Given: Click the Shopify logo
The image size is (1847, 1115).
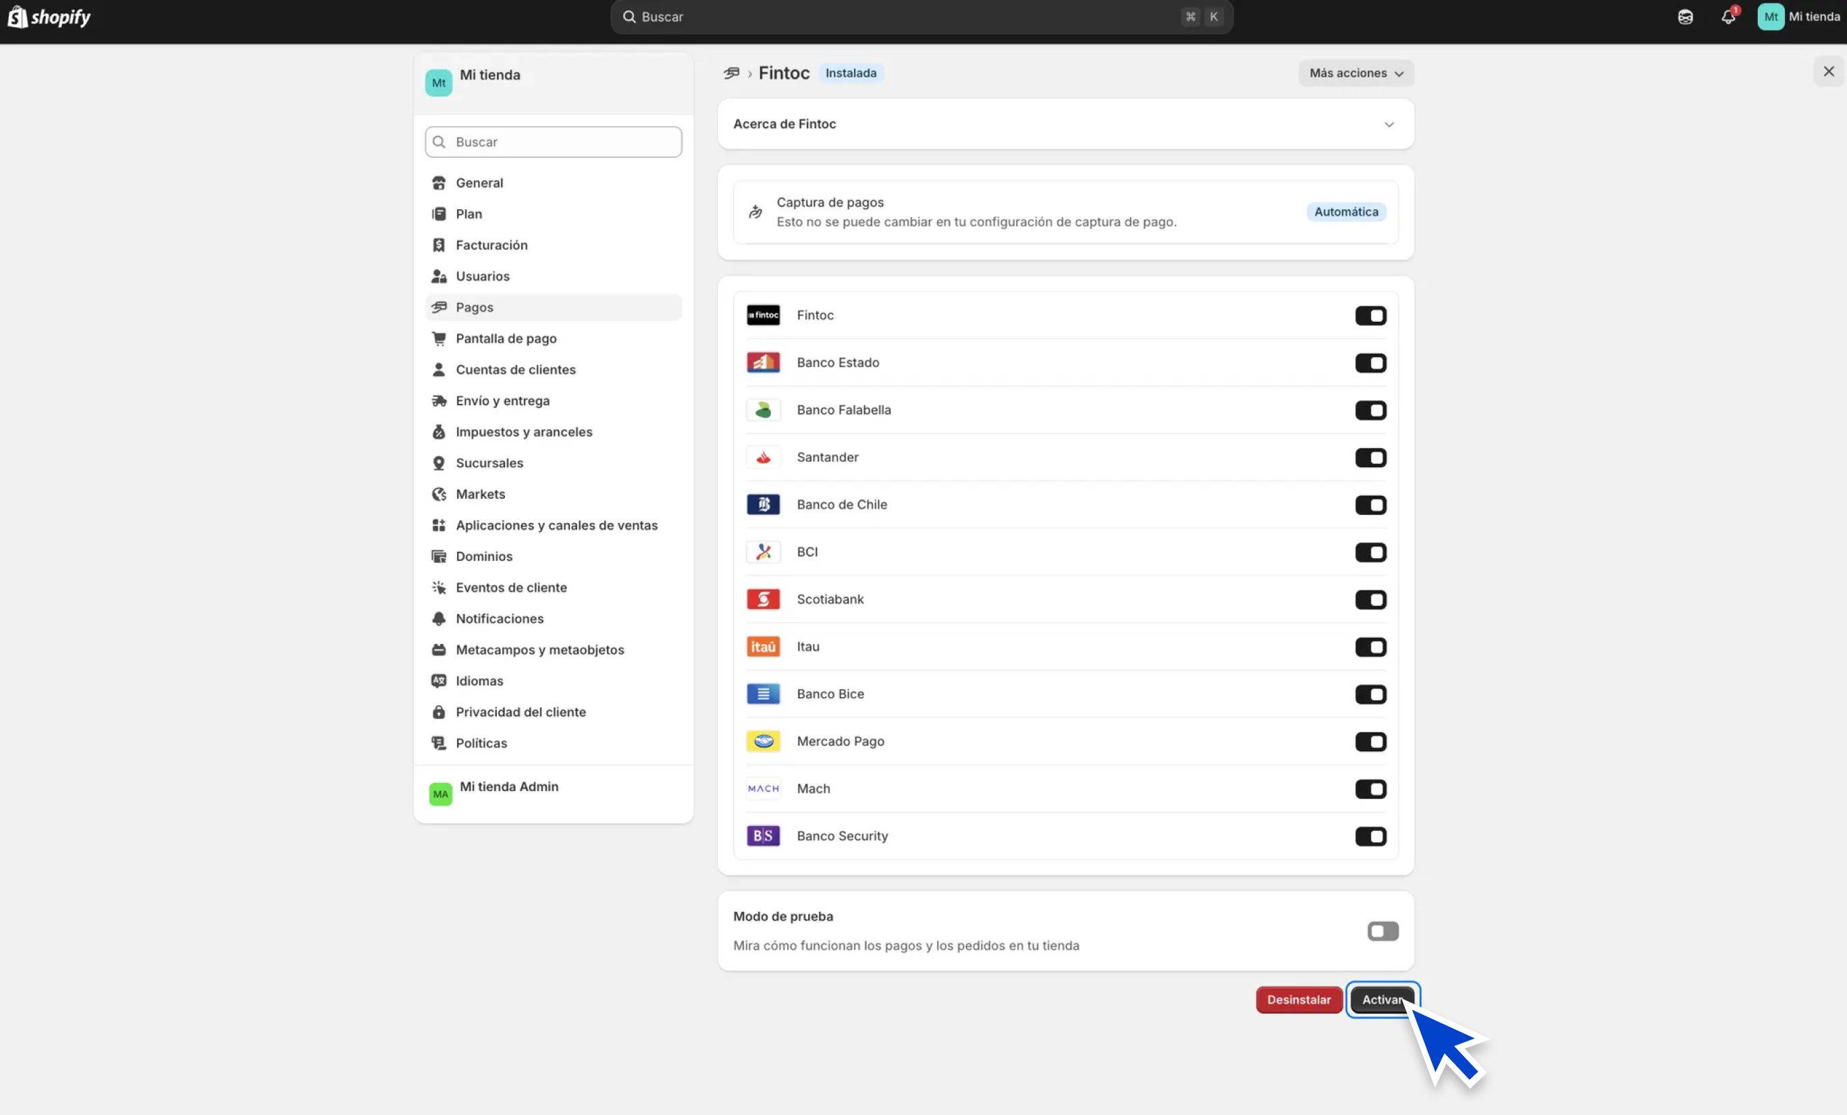Looking at the screenshot, I should click(49, 16).
